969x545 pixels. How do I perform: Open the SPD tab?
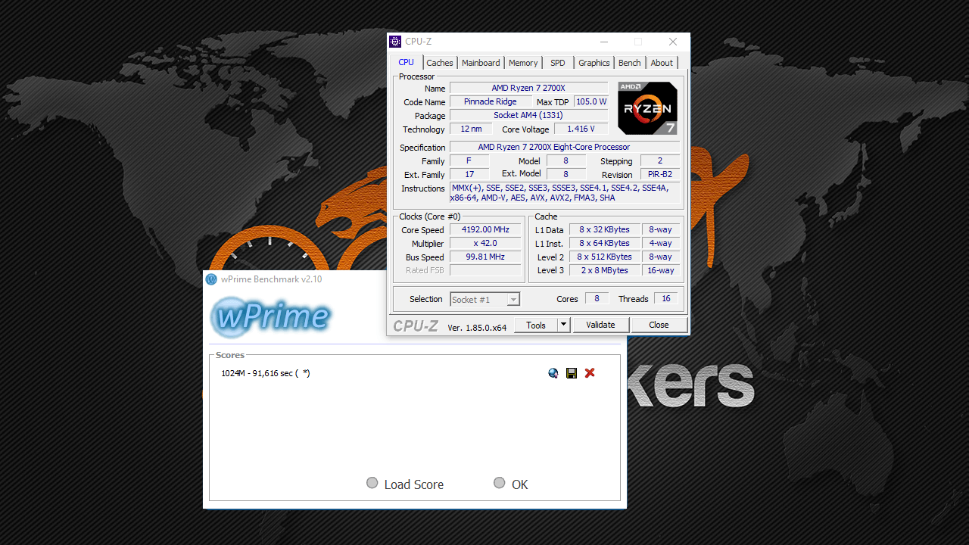tap(558, 63)
